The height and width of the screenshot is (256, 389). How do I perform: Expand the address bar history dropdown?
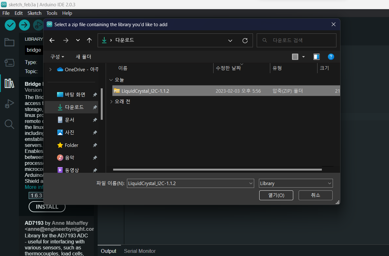(x=230, y=40)
